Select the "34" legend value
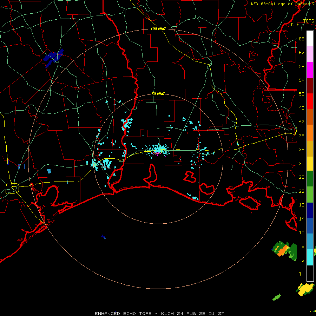This screenshot has height=316, width=316. click(302, 150)
